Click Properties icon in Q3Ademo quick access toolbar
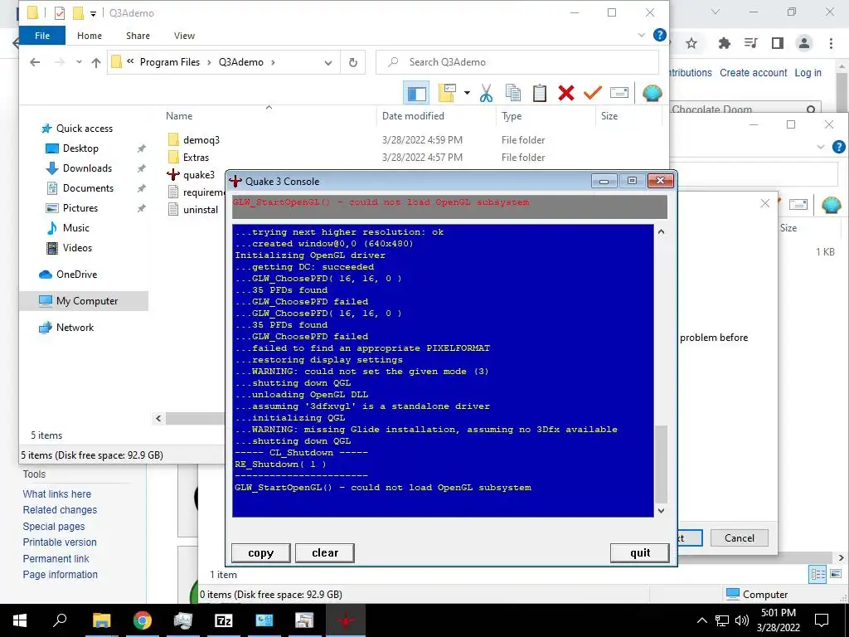The width and height of the screenshot is (849, 637). [60, 13]
